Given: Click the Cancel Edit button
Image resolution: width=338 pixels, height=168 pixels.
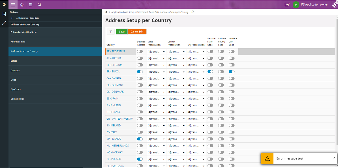Looking at the screenshot, I should click(x=137, y=31).
